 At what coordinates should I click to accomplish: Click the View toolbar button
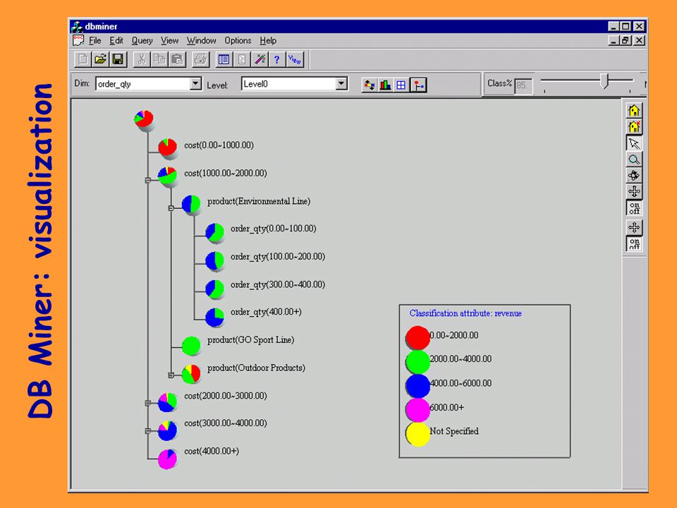coord(295,59)
